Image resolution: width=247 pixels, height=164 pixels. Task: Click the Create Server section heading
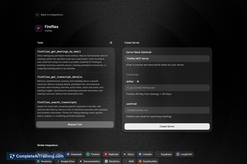pos(132,43)
